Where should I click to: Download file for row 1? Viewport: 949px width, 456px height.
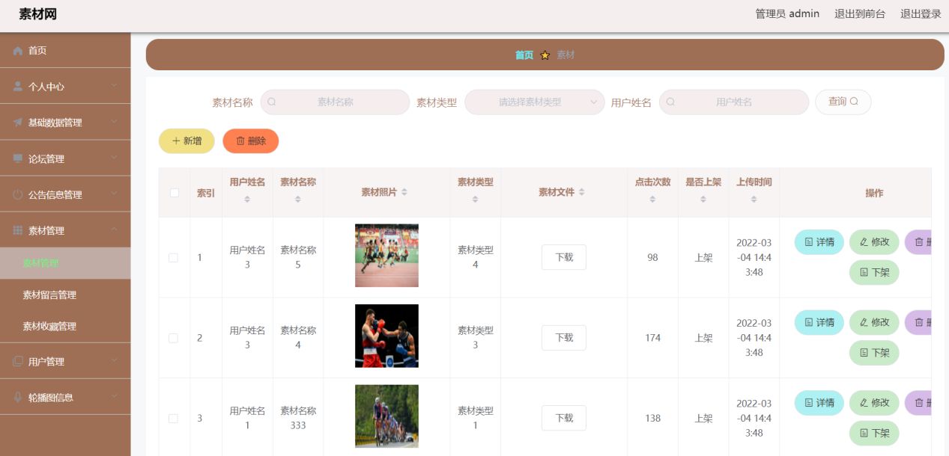pos(564,257)
